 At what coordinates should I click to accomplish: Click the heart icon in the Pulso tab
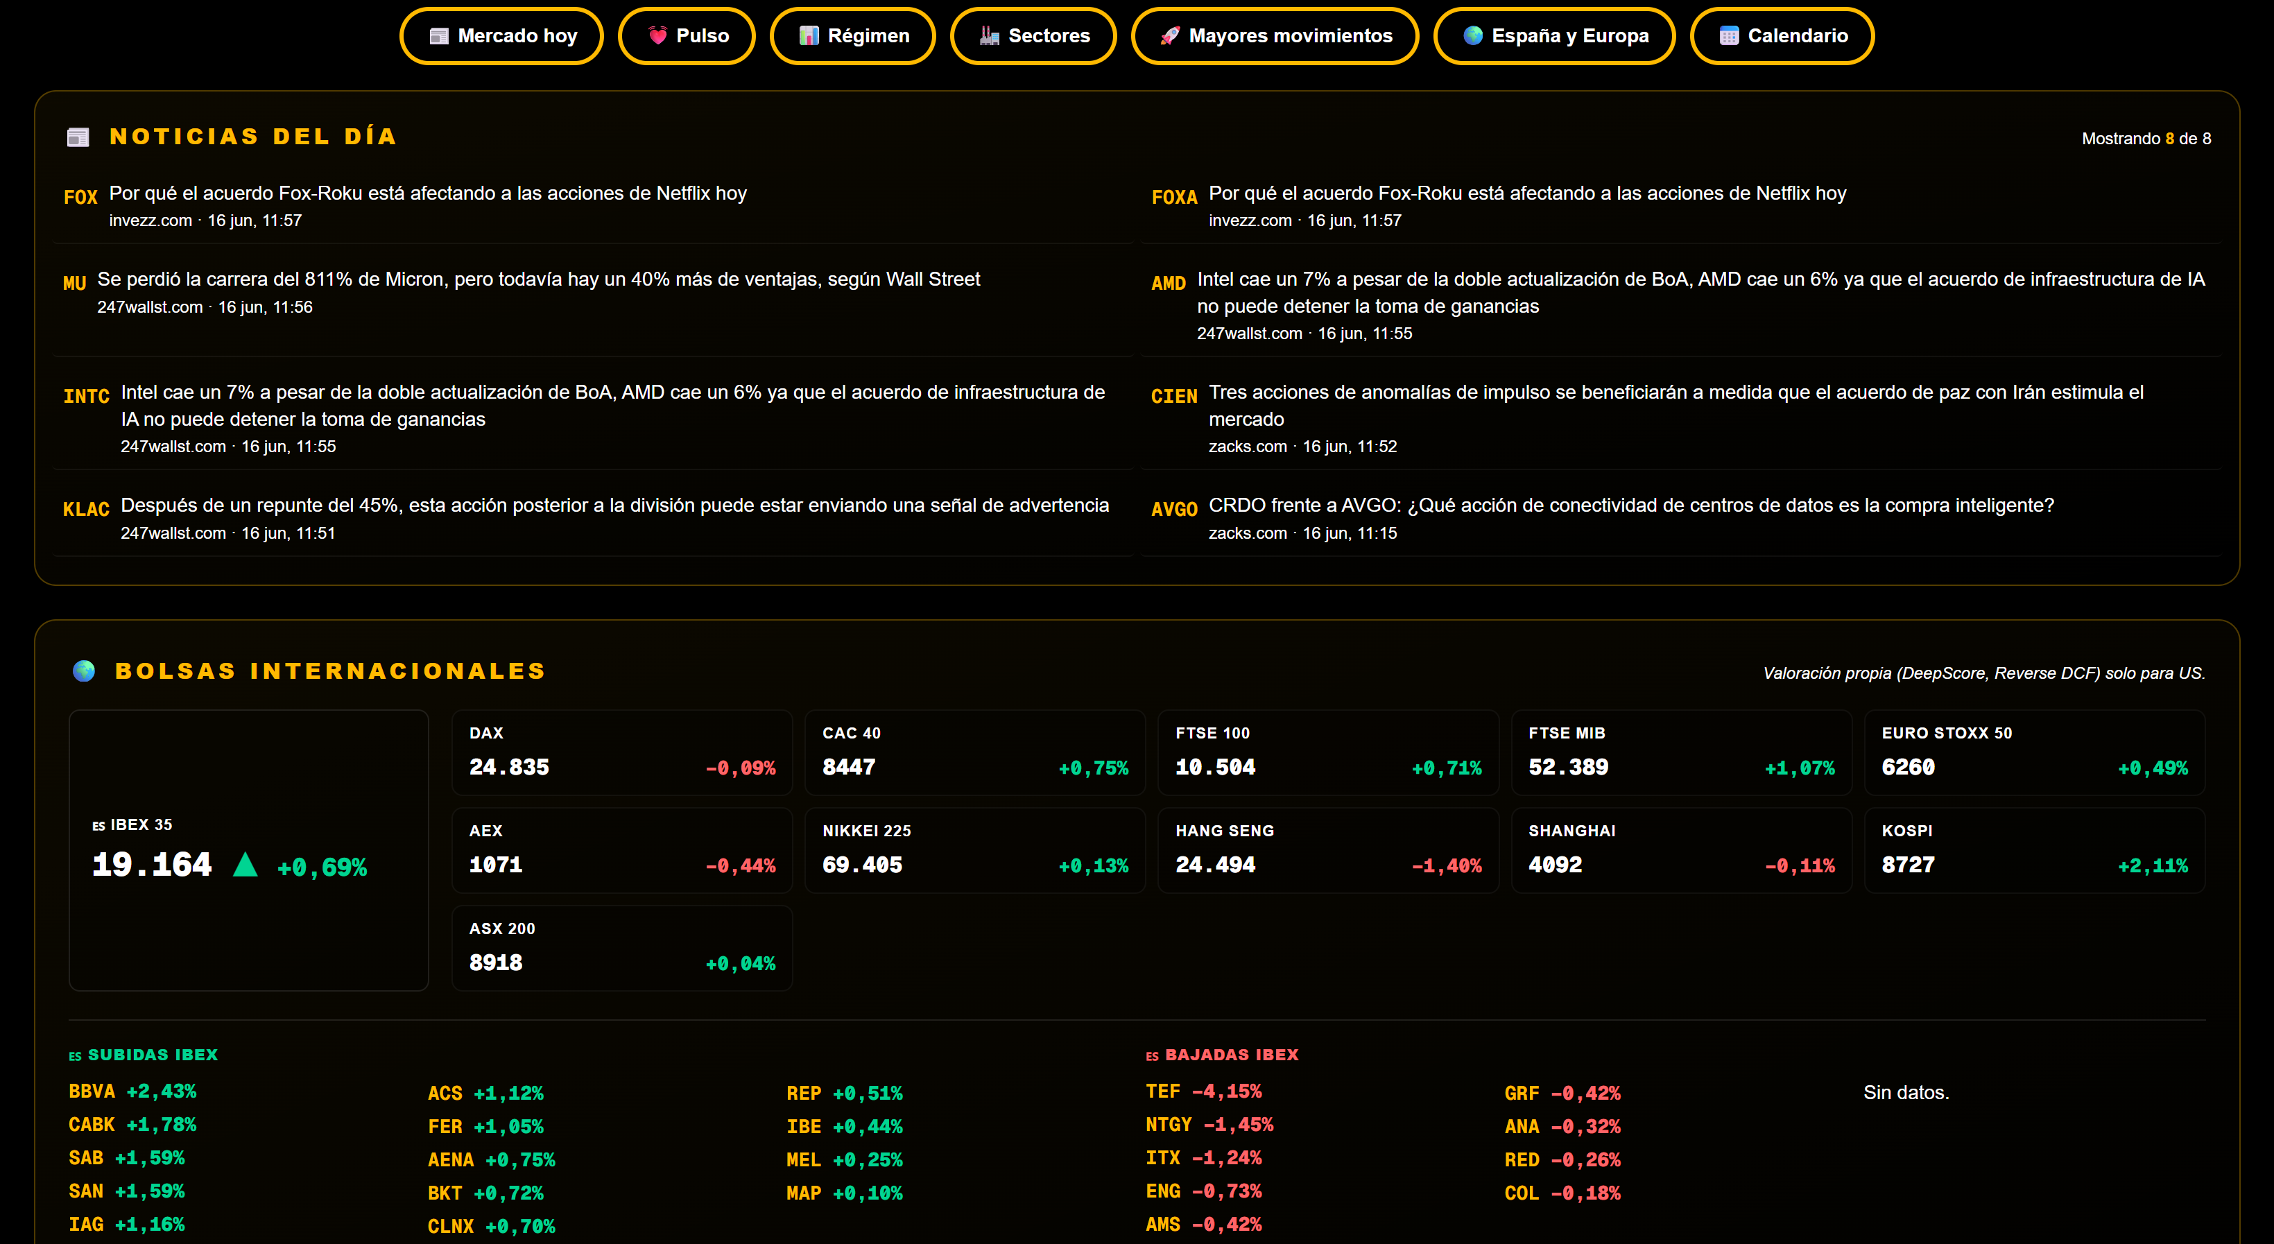click(657, 36)
